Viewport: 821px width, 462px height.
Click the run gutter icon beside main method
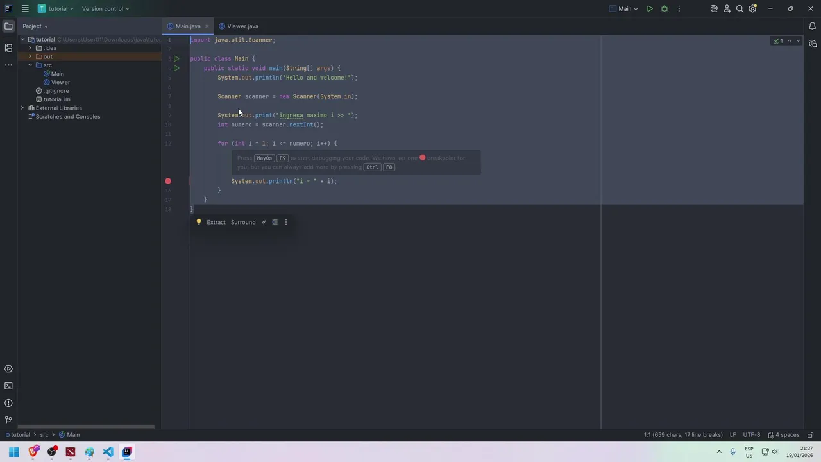coord(176,68)
